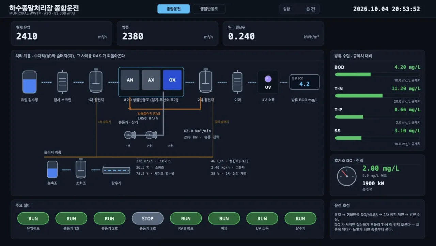Image resolution: width=436 pixels, height=246 pixels.
Task: Click the UV 소독 lamp icon
Action: coord(268,82)
